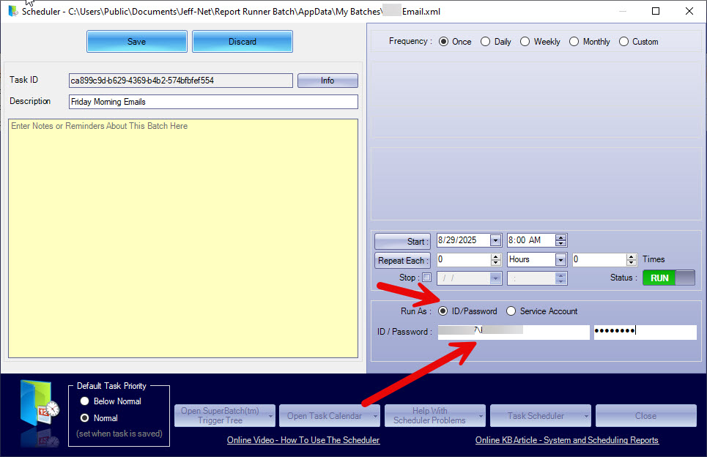Expand the Hours repeat unit dropdown
This screenshot has height=457, width=707.
(560, 260)
